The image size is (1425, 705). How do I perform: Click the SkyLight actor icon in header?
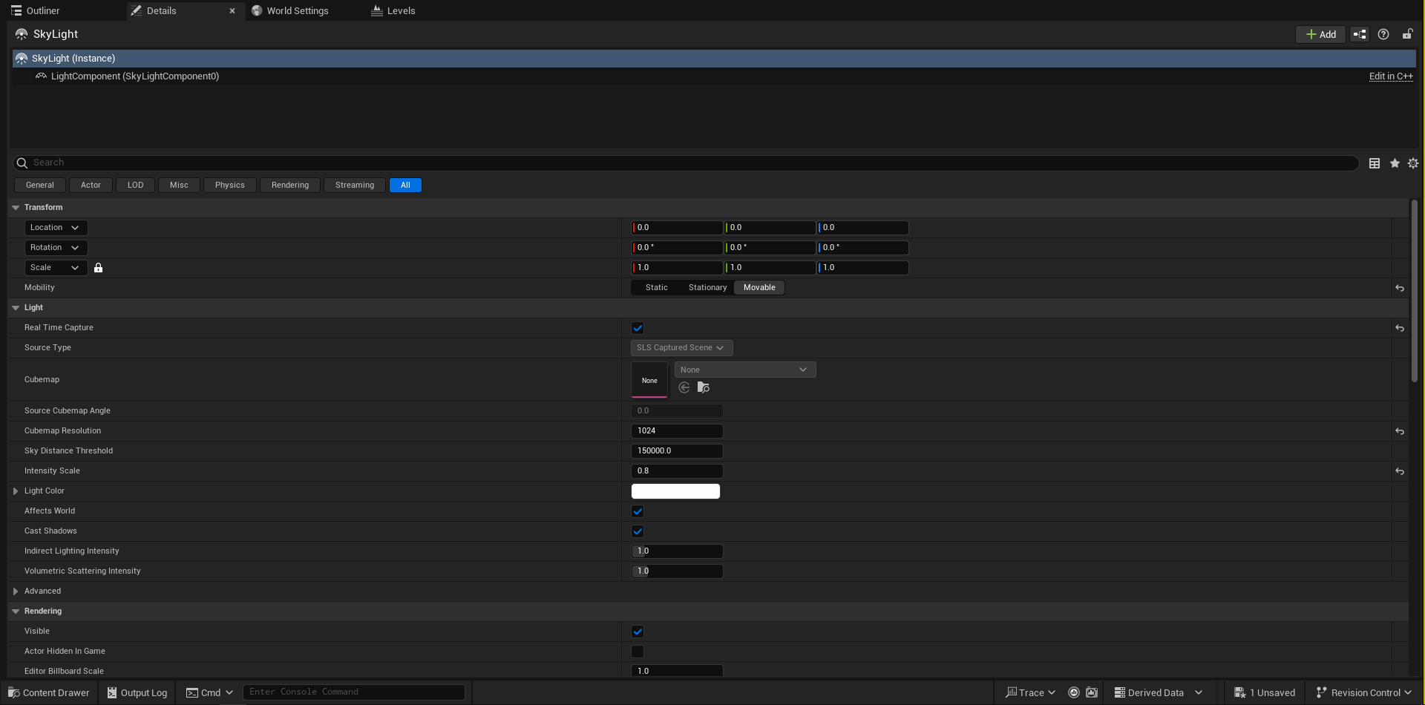(22, 34)
